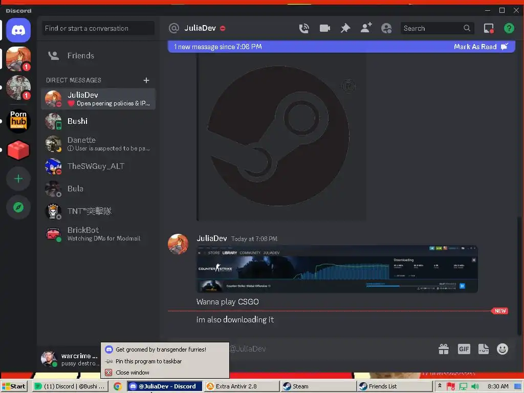
Task: Open the Steam logo image attachment
Action: click(282, 136)
